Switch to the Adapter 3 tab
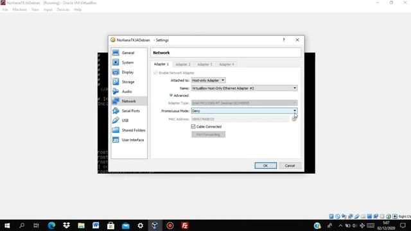Viewport: 411px width, 231px height. (205, 64)
